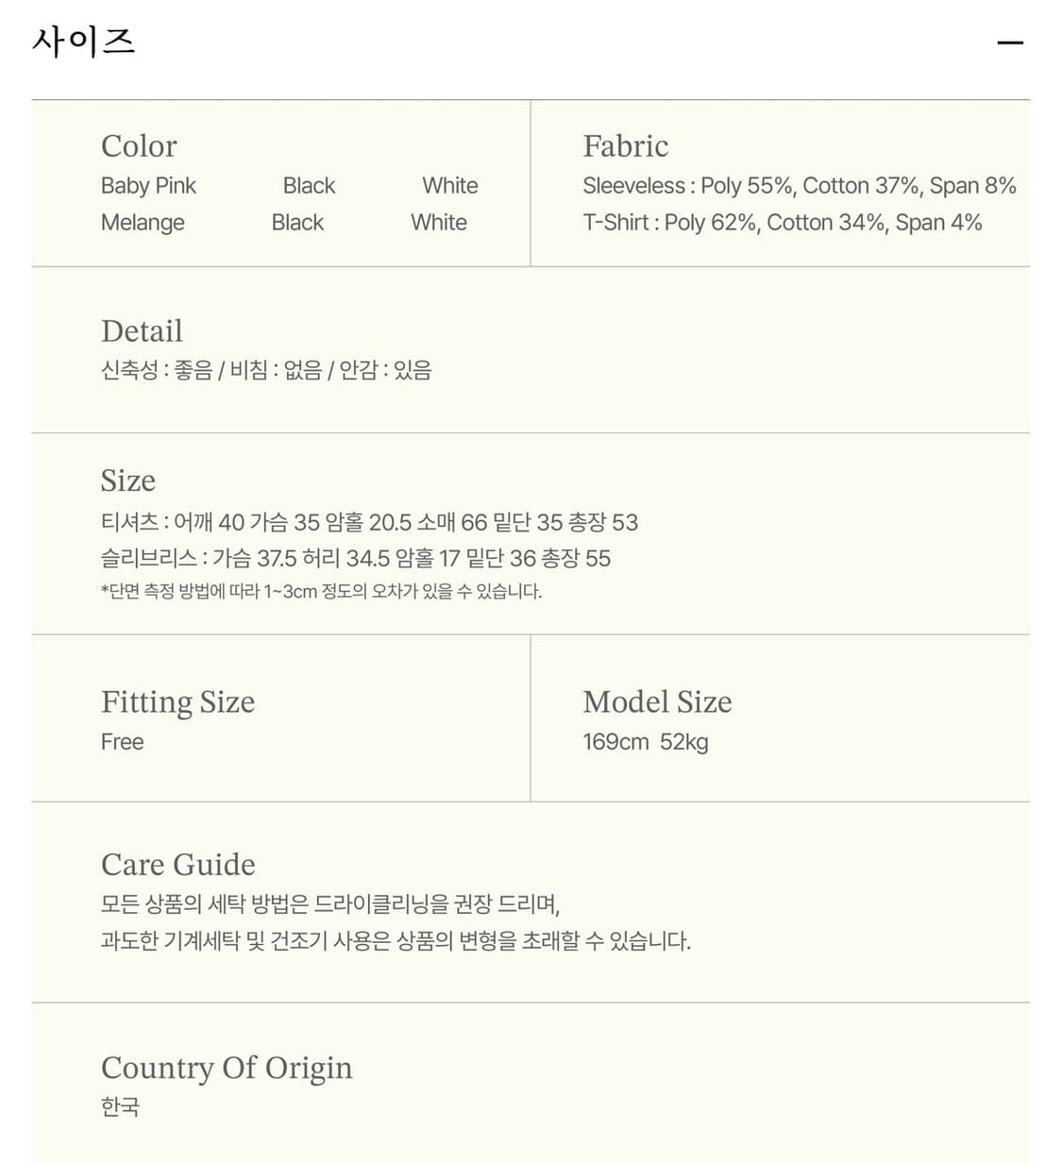Choose the White color in the second row

438,223
